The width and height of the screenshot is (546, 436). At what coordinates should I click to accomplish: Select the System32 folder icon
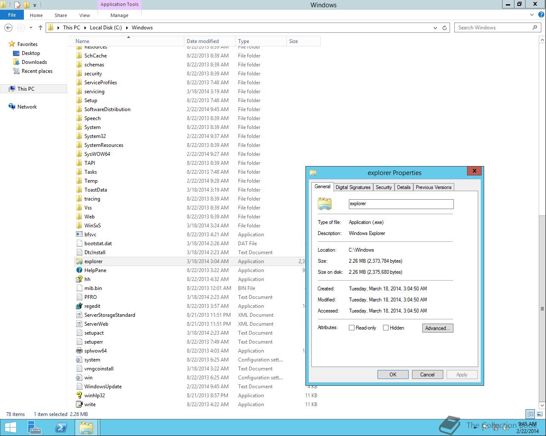[x=79, y=136]
